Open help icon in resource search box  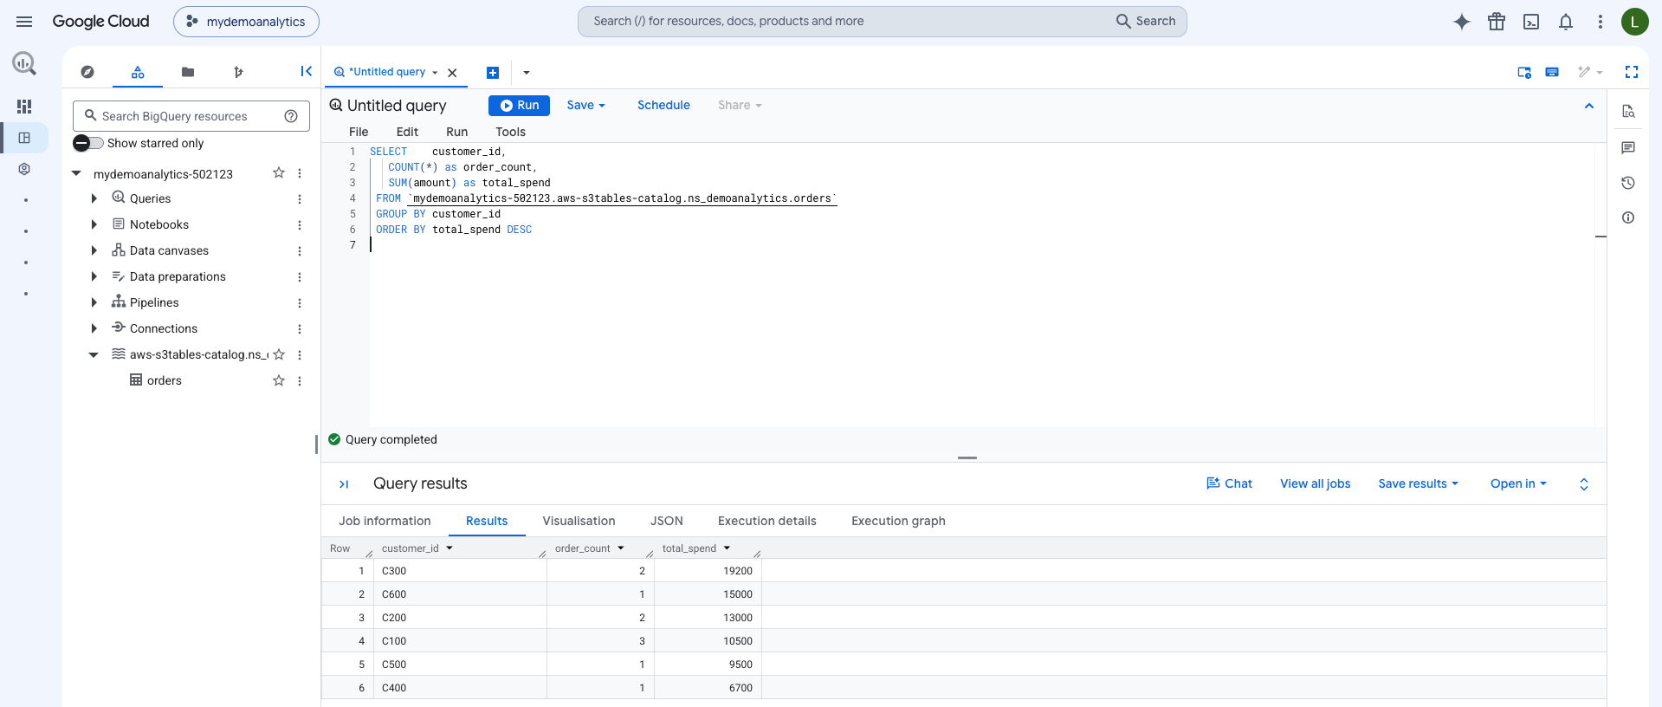tap(291, 116)
